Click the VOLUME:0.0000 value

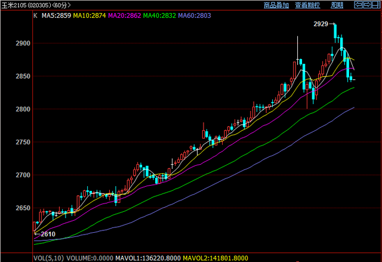coord(90,258)
